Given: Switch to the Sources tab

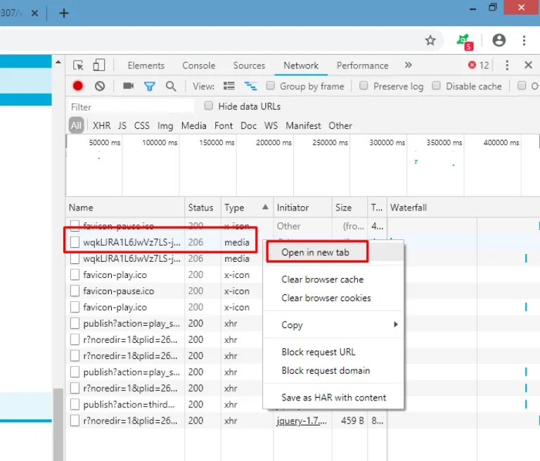Looking at the screenshot, I should pos(249,65).
